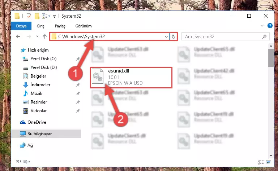Open İndirmeler folder in sidebar
Screen dimensions: 278x171
37,85
